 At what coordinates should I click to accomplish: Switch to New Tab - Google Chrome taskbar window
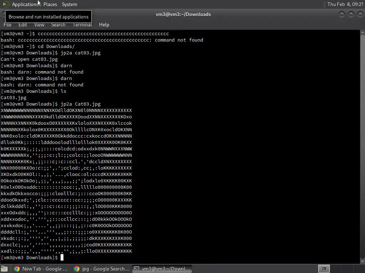[x=41, y=269]
